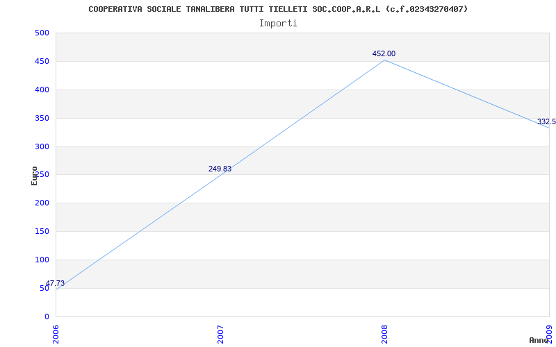Click the 0 y-axis tick label

pyautogui.click(x=47, y=316)
